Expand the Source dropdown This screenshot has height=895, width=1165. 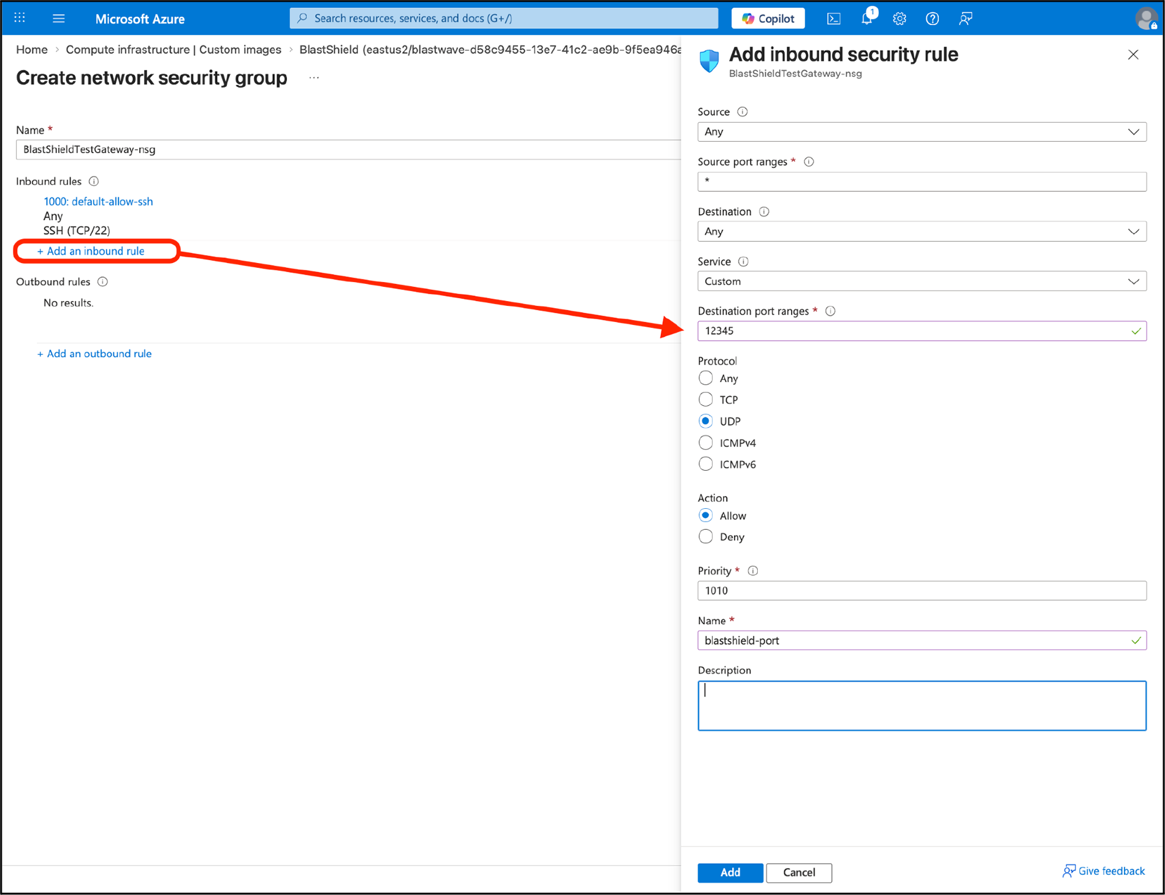(922, 132)
